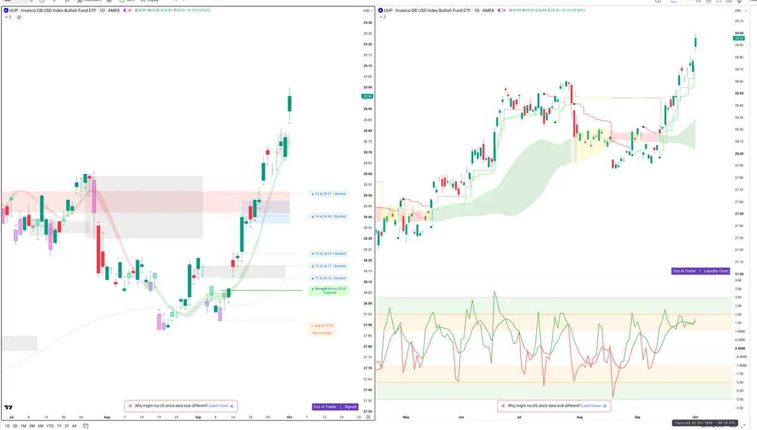Image resolution: width=757 pixels, height=430 pixels.
Task: Select the 5Y time range
Action: [66, 426]
